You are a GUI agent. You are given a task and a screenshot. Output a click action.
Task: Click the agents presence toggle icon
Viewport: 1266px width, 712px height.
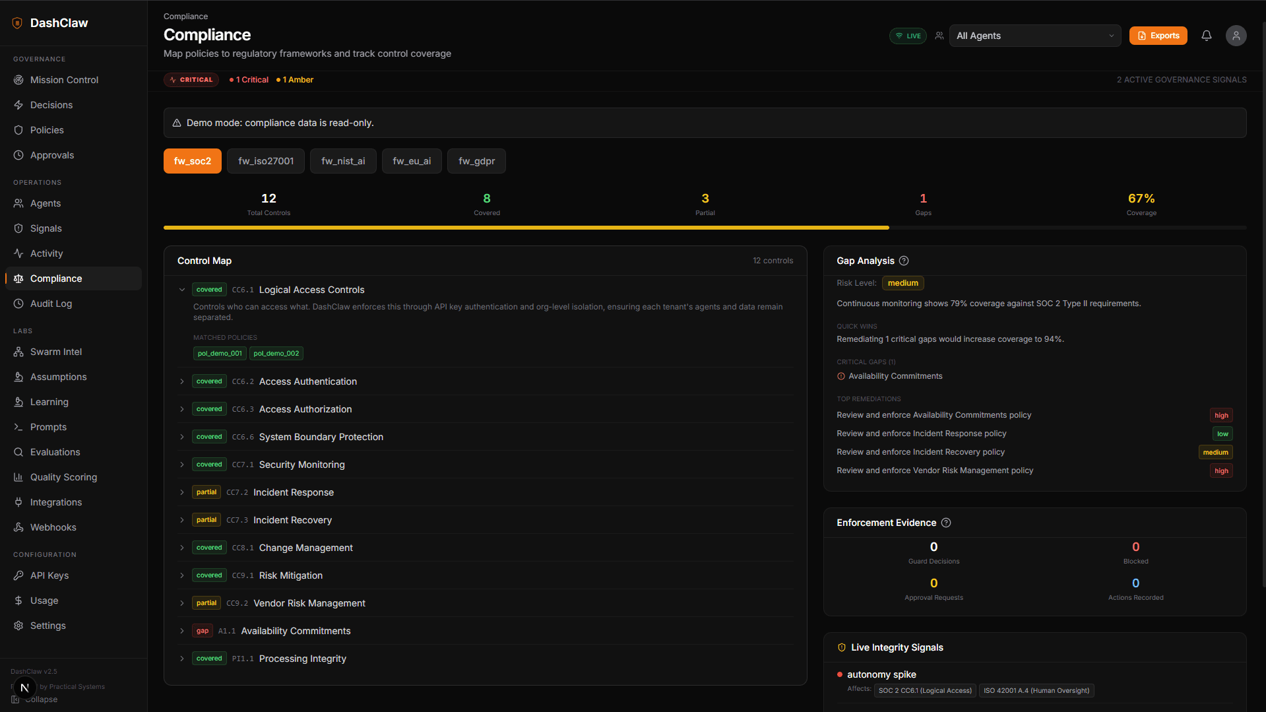pos(939,36)
